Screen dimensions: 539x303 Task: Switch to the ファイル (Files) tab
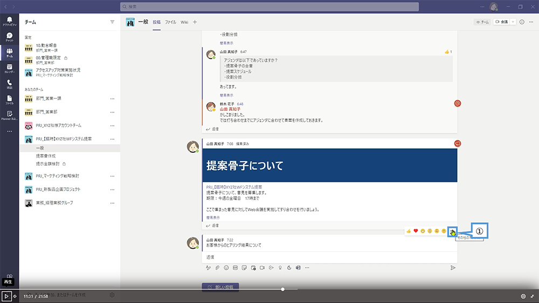170,22
